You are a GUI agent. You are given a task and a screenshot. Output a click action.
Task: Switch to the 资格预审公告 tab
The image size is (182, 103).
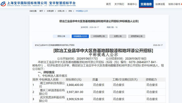[x=136, y=36]
